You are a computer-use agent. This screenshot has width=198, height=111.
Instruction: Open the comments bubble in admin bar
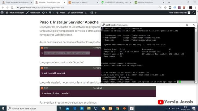click(x=51, y=13)
